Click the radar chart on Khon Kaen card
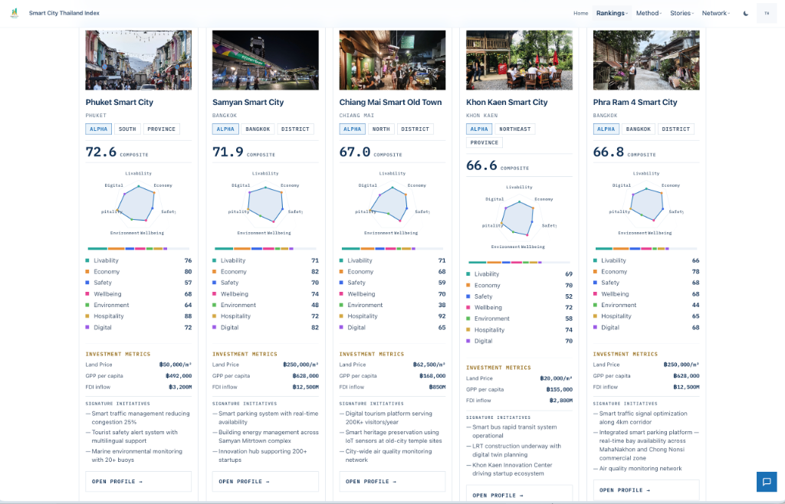The image size is (785, 504). pyautogui.click(x=519, y=217)
